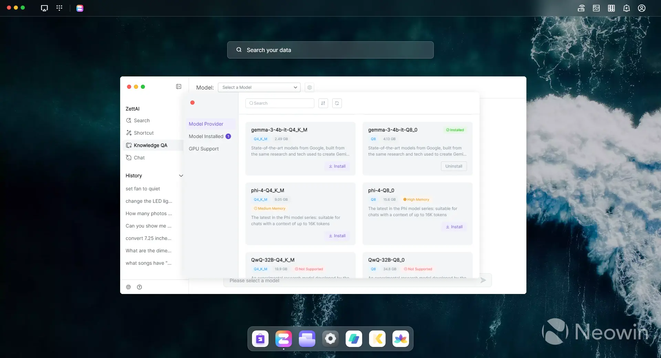Open the file manager folder in dock
The height and width of the screenshot is (358, 661).
coord(307,339)
